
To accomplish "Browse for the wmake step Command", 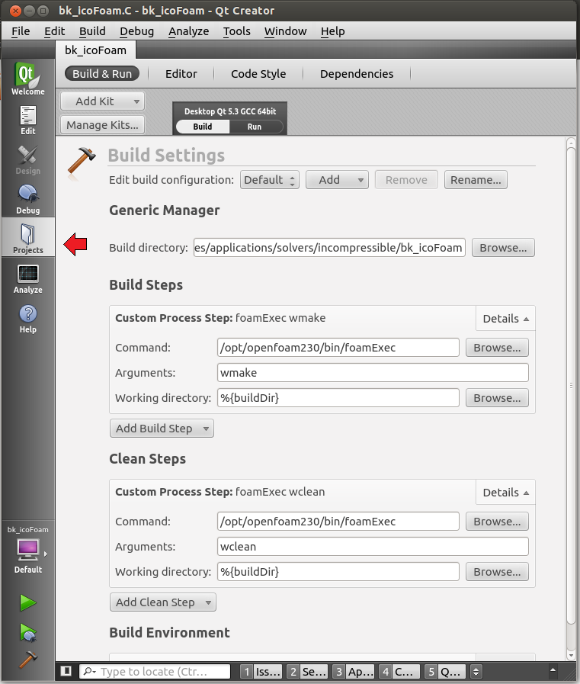I will click(x=497, y=348).
